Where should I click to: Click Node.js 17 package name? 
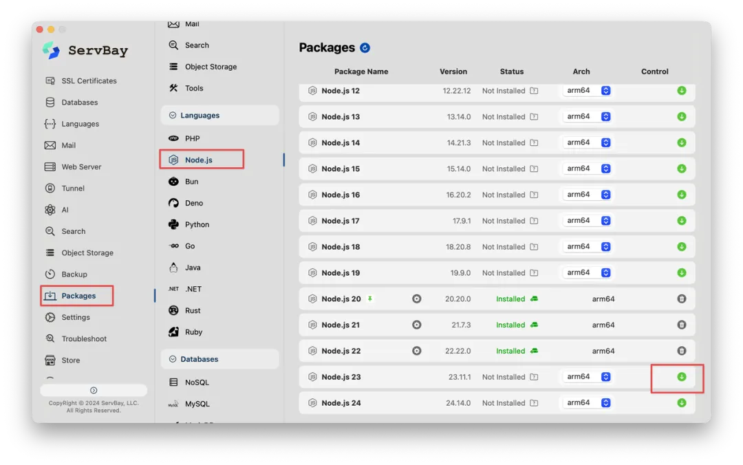[341, 221]
